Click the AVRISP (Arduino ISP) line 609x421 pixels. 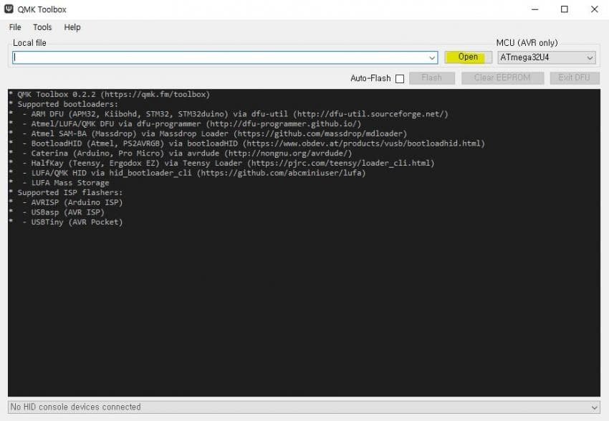[x=77, y=202]
